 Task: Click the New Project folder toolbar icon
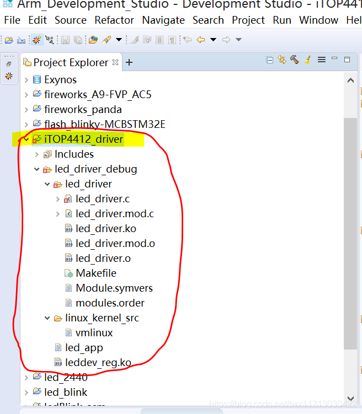9,40
